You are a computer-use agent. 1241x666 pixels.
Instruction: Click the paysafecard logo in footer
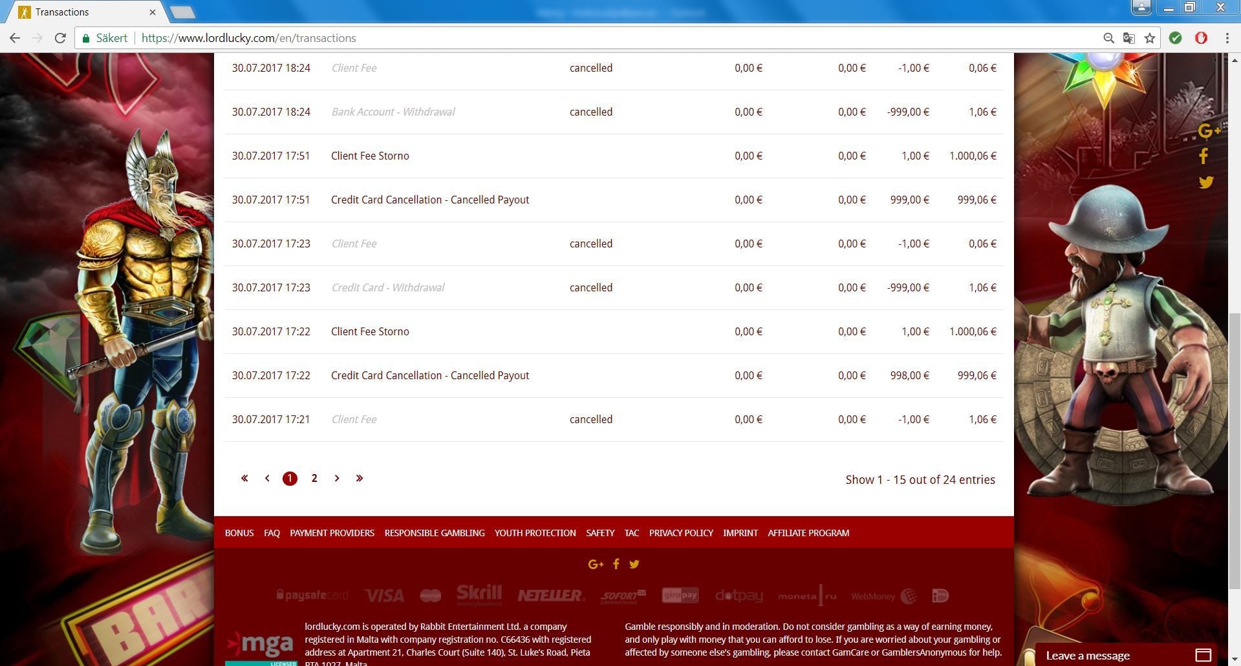click(312, 595)
